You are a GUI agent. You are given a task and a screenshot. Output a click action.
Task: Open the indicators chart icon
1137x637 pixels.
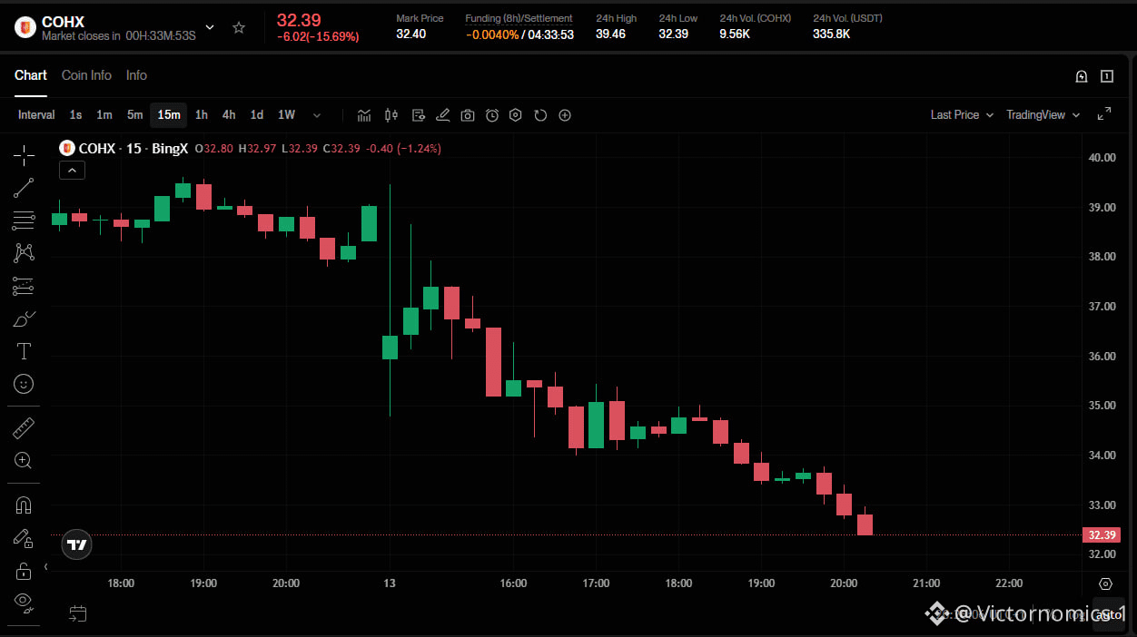364,115
